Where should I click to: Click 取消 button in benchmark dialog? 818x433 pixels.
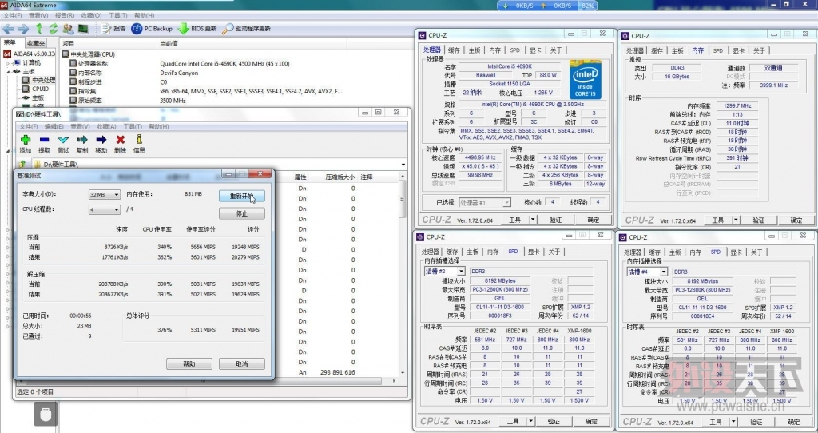tap(241, 363)
